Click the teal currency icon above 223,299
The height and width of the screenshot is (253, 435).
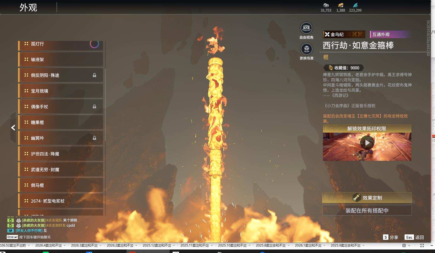click(355, 5)
